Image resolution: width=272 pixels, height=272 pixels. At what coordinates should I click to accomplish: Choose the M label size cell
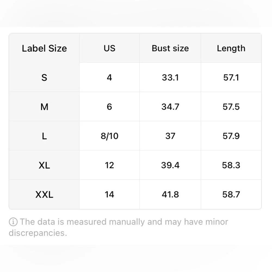pyautogui.click(x=44, y=107)
